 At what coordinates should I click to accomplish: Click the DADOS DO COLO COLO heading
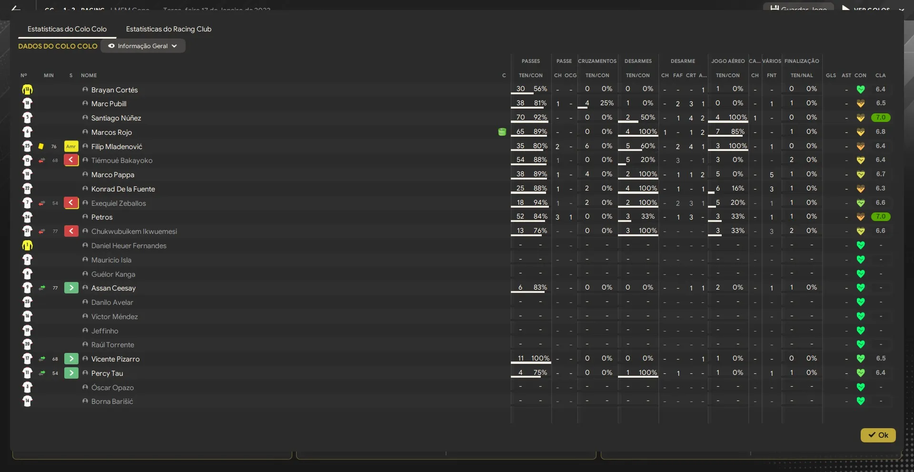(58, 46)
